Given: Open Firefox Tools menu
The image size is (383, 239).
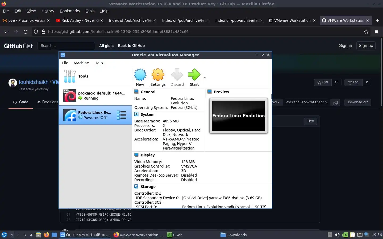Looking at the screenshot, I should (90, 11).
